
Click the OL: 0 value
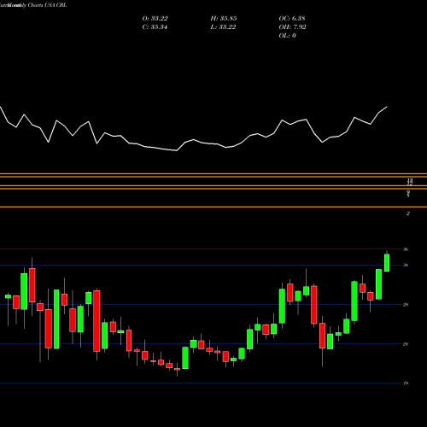pyautogui.click(x=287, y=36)
